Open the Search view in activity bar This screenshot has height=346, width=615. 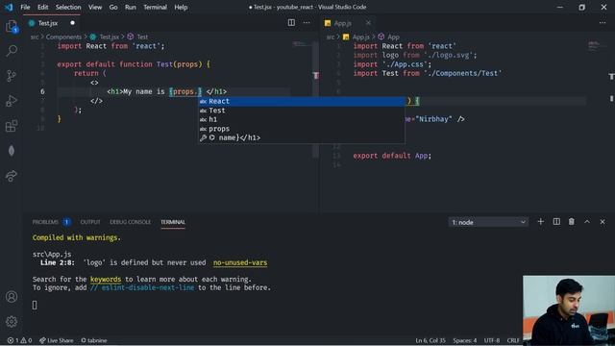(12, 51)
